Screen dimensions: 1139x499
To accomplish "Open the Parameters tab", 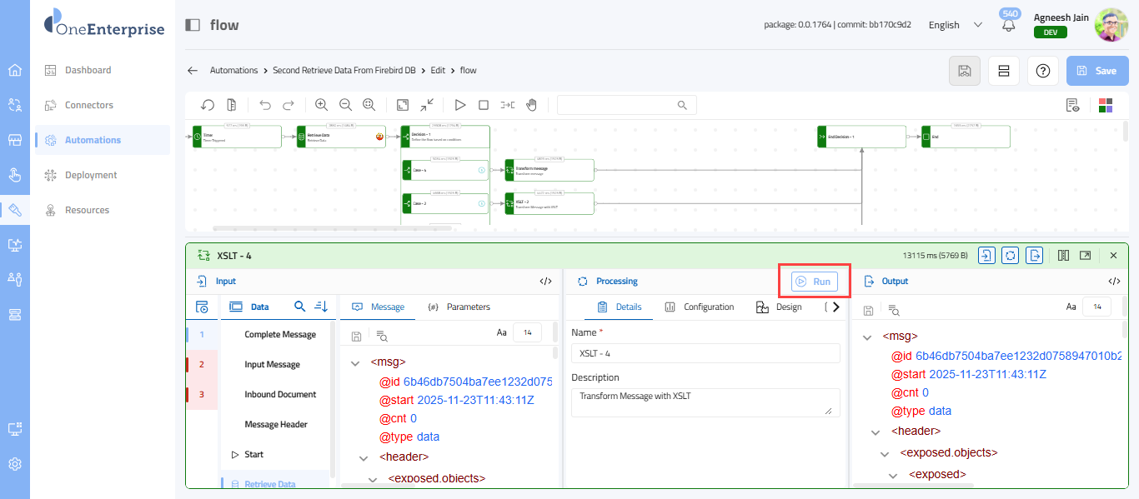I will click(x=459, y=307).
